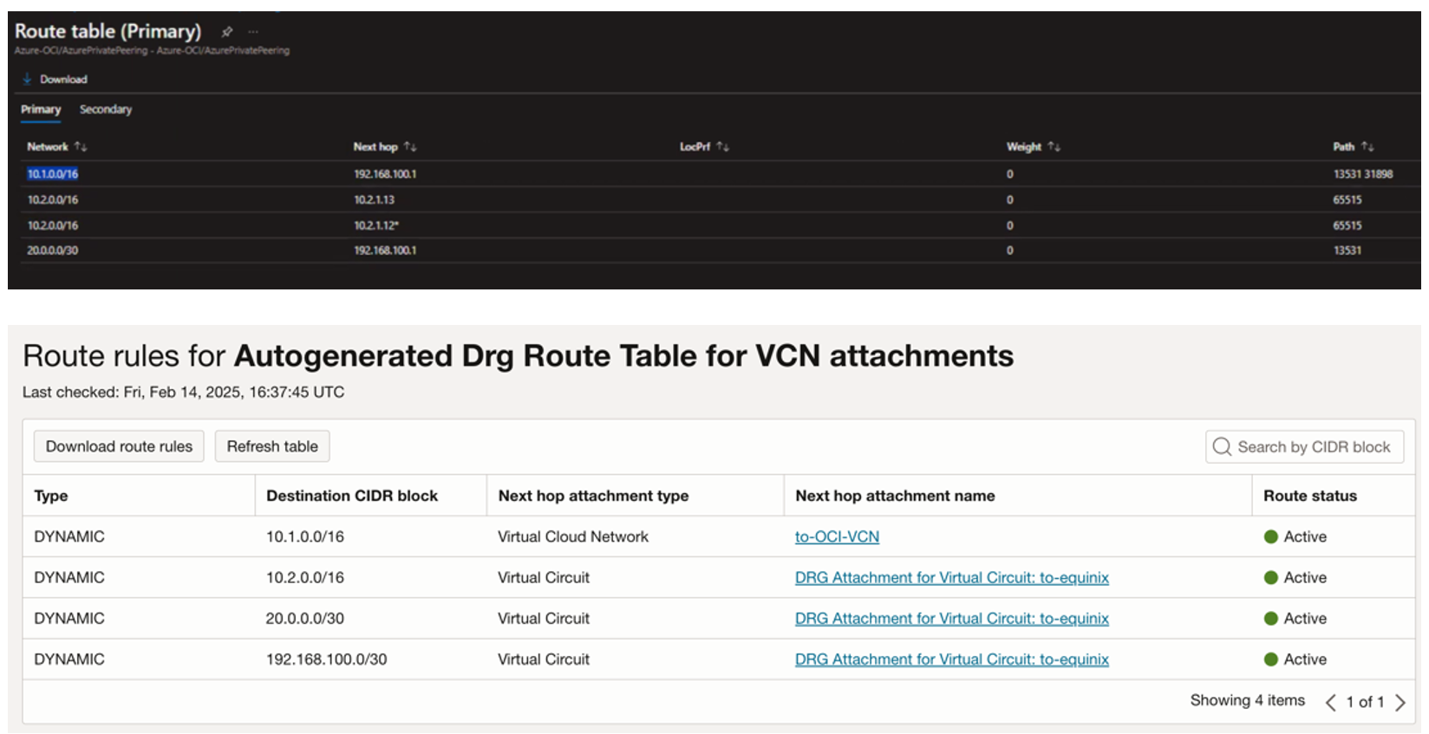Go to previous page chevron
This screenshot has width=1429, height=734.
click(x=1330, y=702)
